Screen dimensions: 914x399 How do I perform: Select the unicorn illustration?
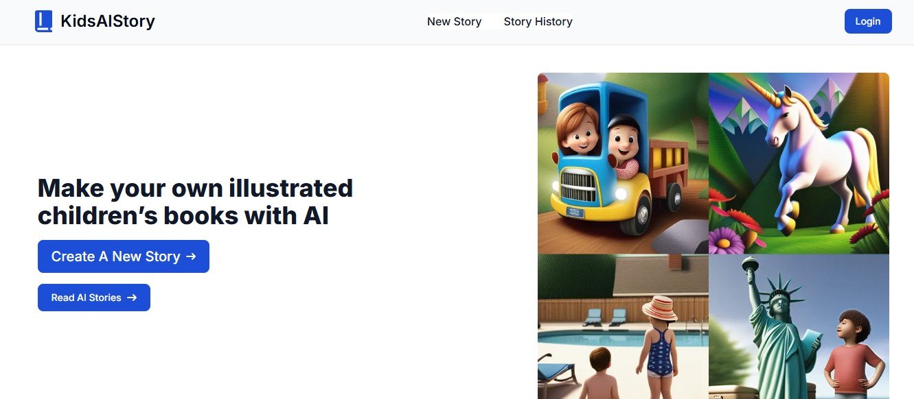[799, 163]
